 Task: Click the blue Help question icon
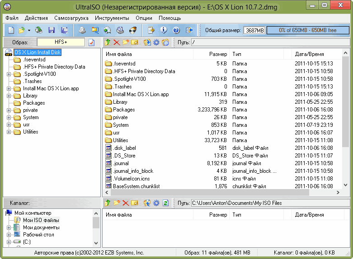click(176, 30)
